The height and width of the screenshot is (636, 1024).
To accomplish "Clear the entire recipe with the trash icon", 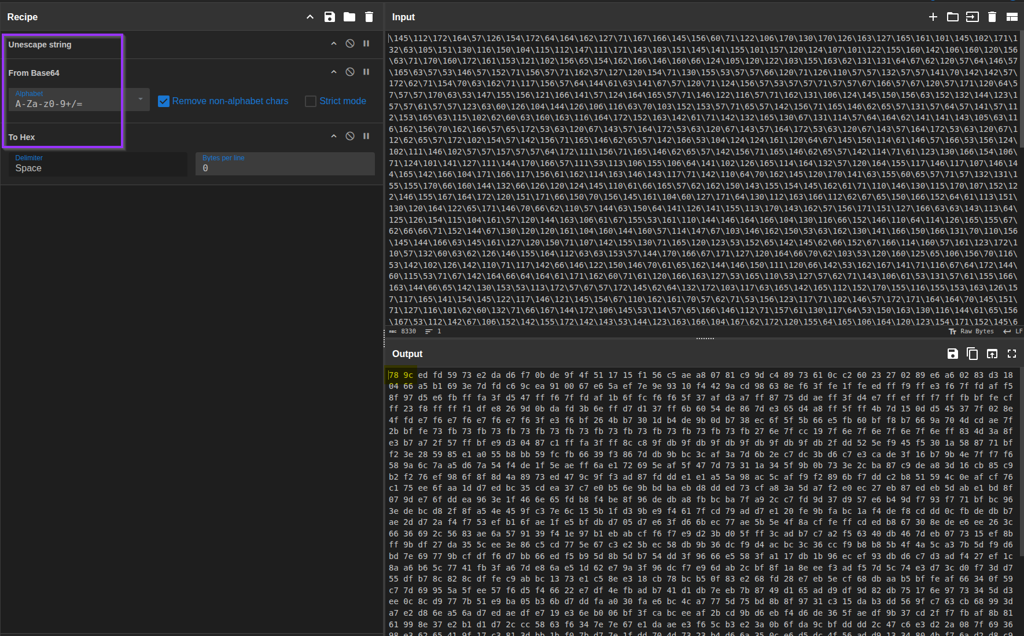I will (369, 17).
